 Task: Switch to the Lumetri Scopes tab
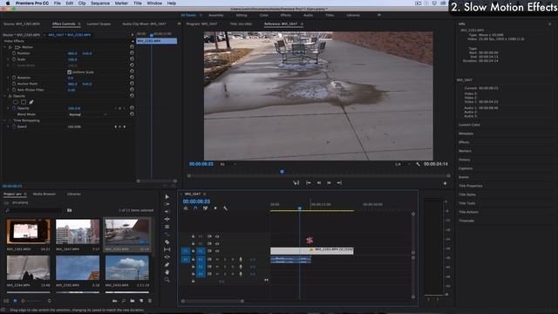[x=99, y=24]
